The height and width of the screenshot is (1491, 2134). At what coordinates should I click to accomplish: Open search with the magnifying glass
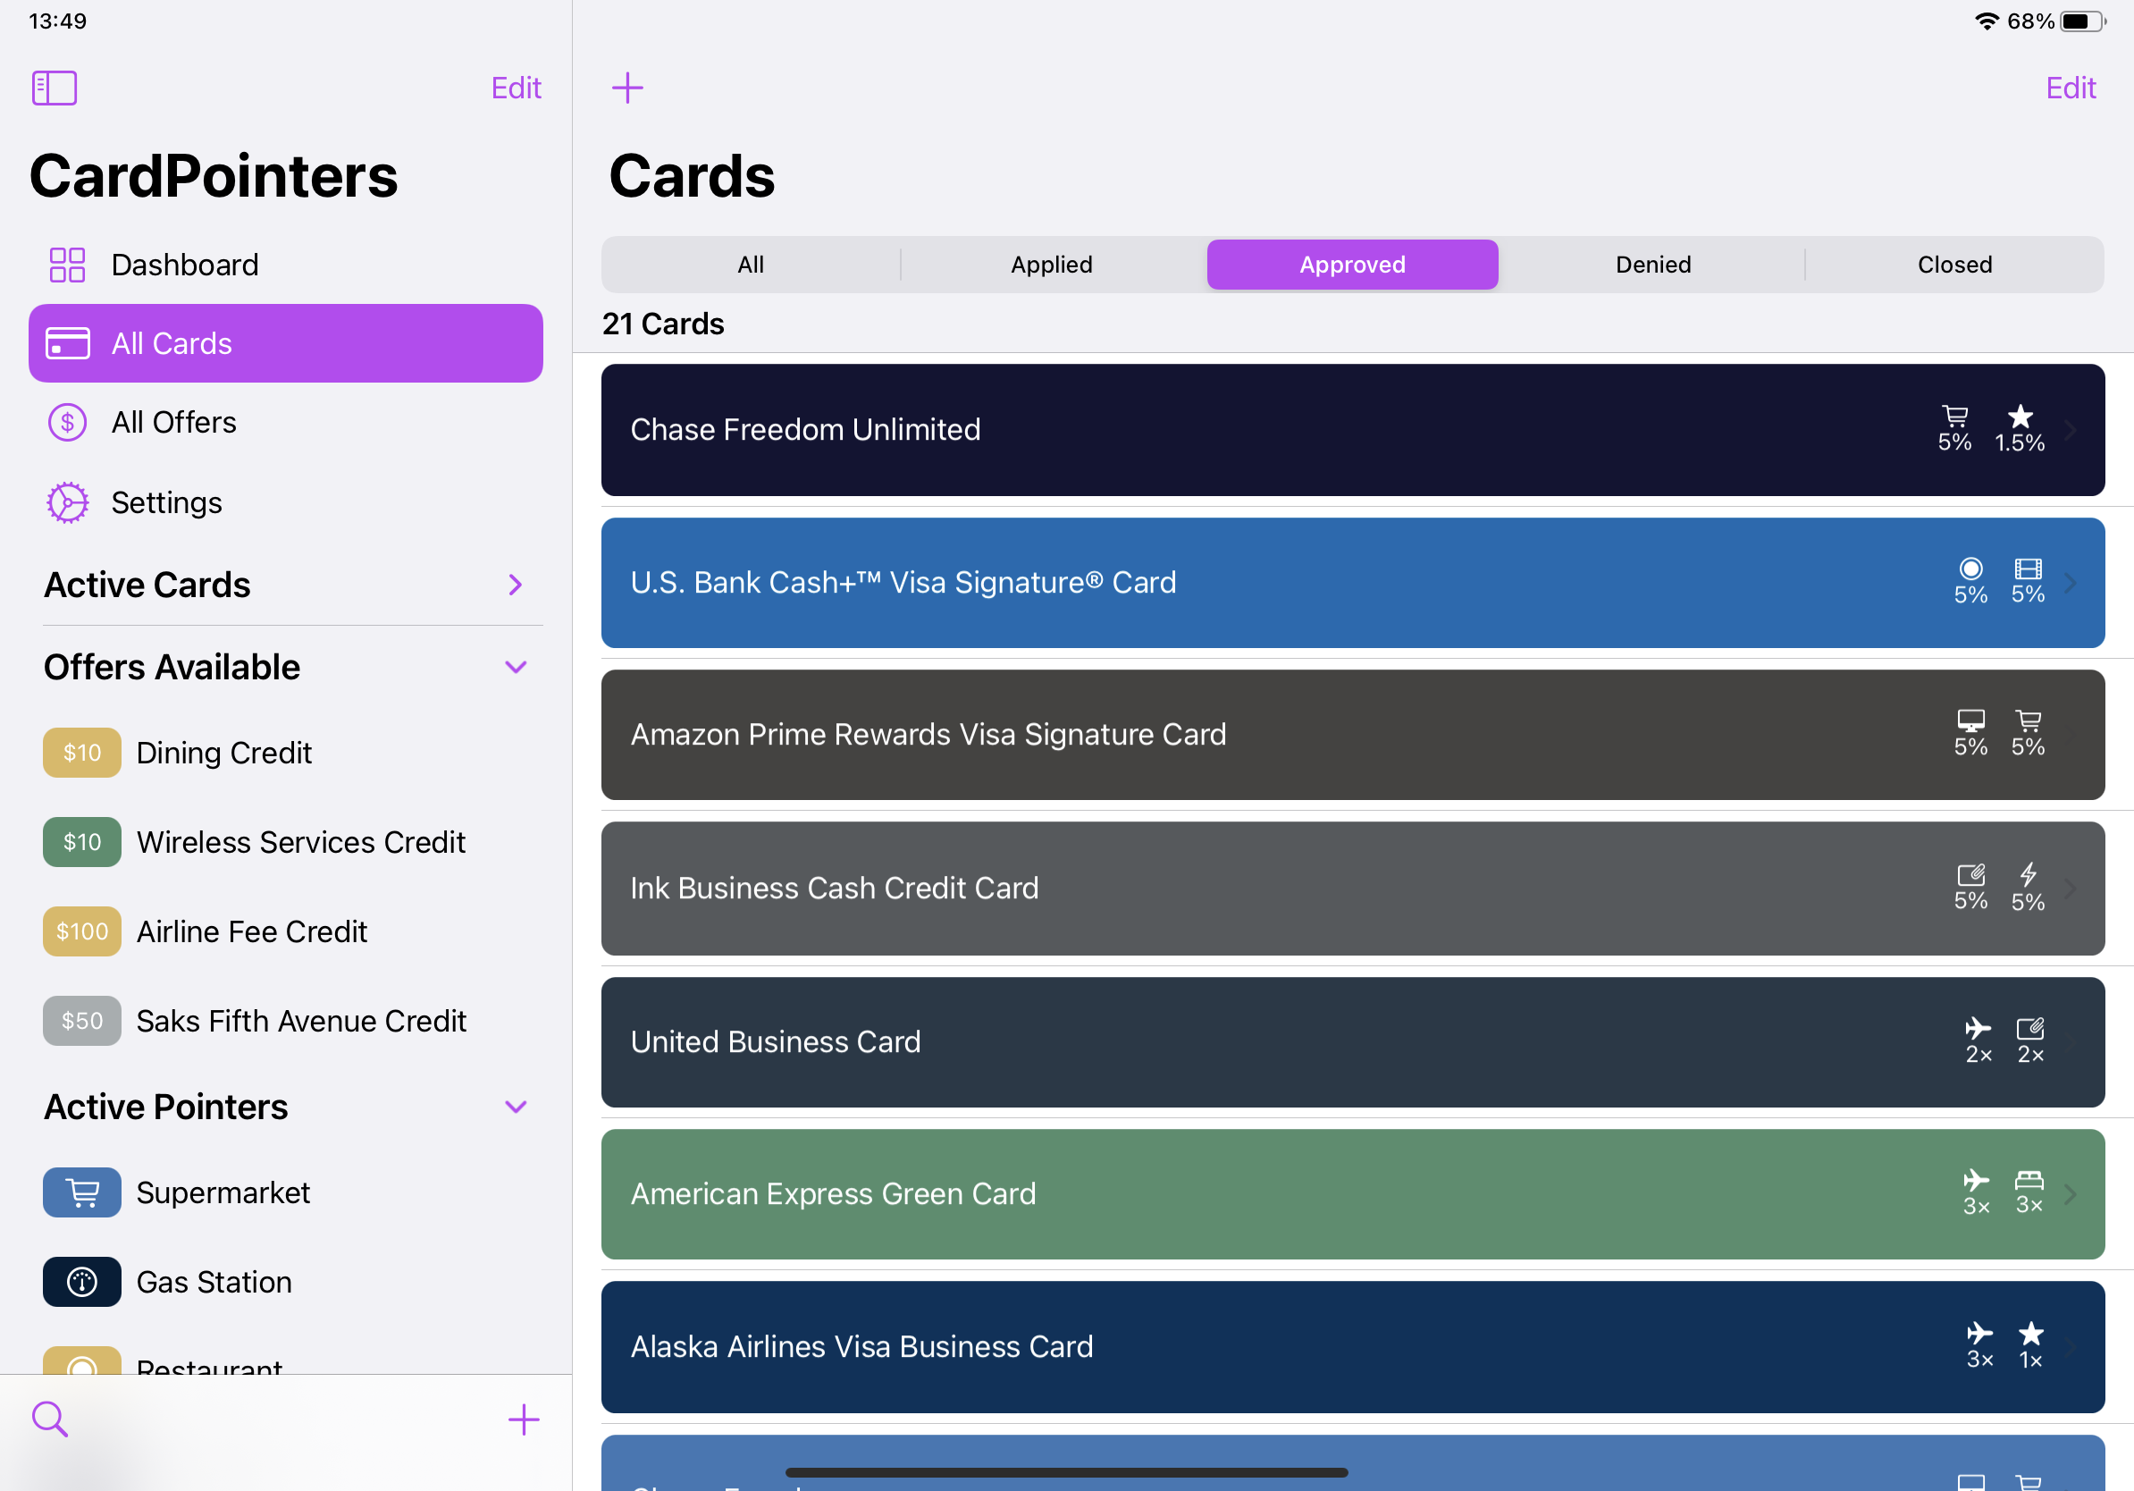(49, 1419)
